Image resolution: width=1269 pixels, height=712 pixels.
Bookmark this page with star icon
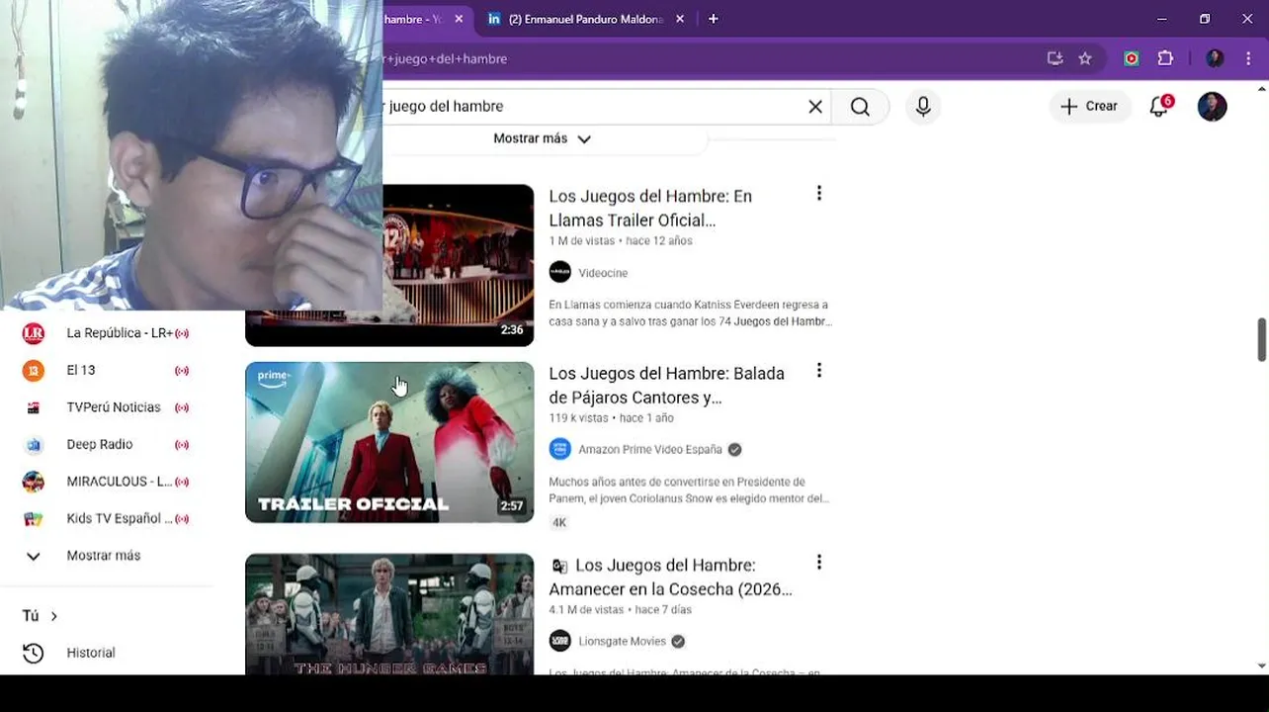[x=1085, y=58]
